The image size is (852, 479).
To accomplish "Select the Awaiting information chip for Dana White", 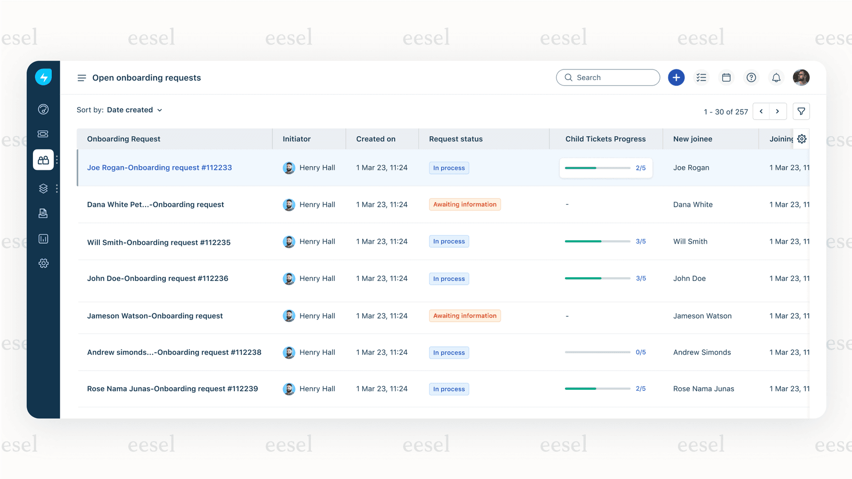I will (465, 204).
